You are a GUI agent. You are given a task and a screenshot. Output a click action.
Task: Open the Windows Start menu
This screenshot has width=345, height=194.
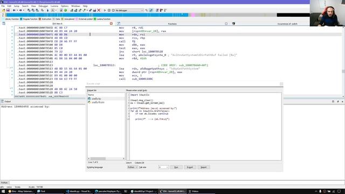pos(3,191)
